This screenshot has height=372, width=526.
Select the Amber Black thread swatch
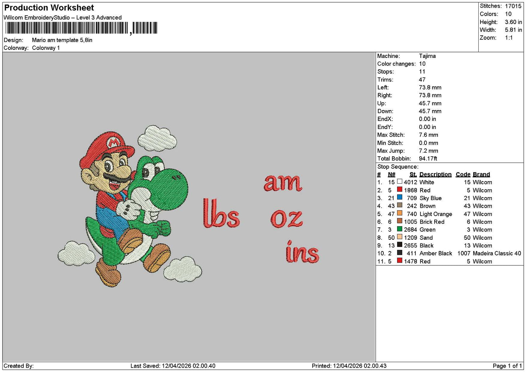pyautogui.click(x=399, y=252)
